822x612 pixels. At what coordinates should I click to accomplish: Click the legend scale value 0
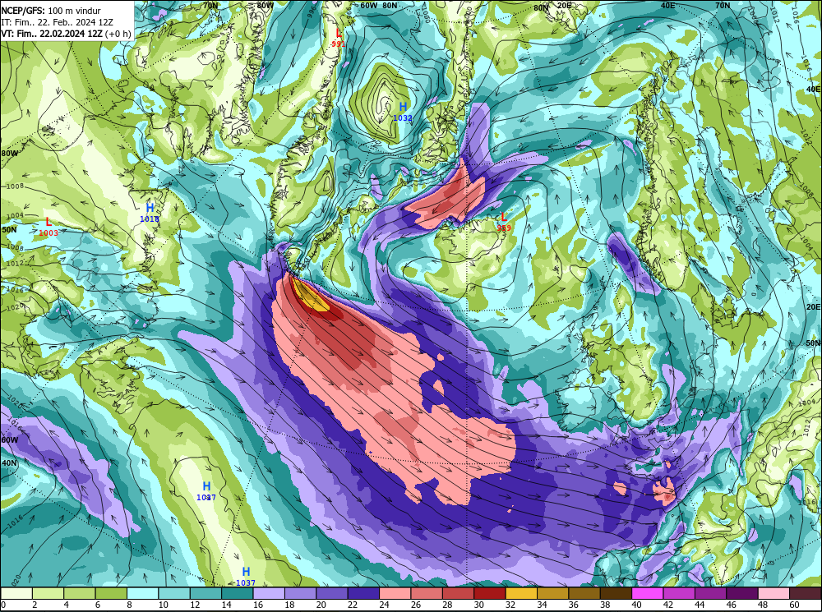coord(3,605)
